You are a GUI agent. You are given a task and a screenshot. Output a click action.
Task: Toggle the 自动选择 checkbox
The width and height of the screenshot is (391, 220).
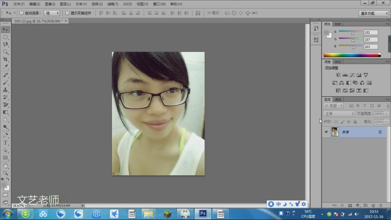click(x=21, y=13)
